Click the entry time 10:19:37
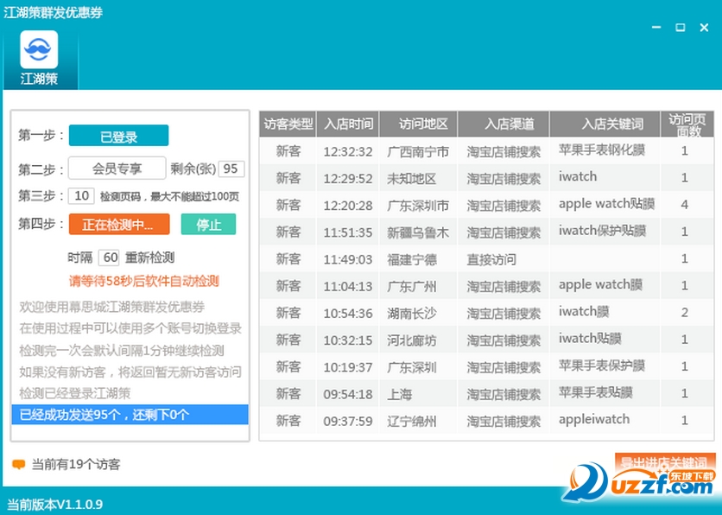 (348, 367)
